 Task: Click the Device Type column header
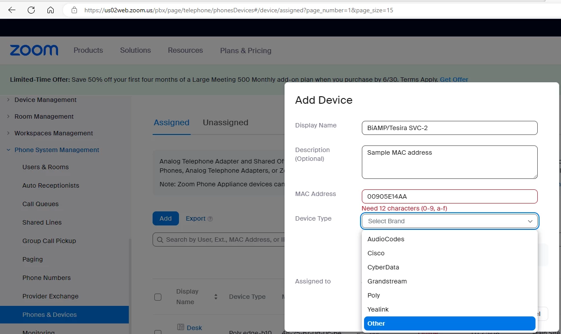pos(247,297)
